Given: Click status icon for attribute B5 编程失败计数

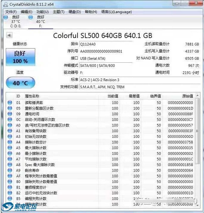Looking at the screenshot, I should (x=10, y=198).
